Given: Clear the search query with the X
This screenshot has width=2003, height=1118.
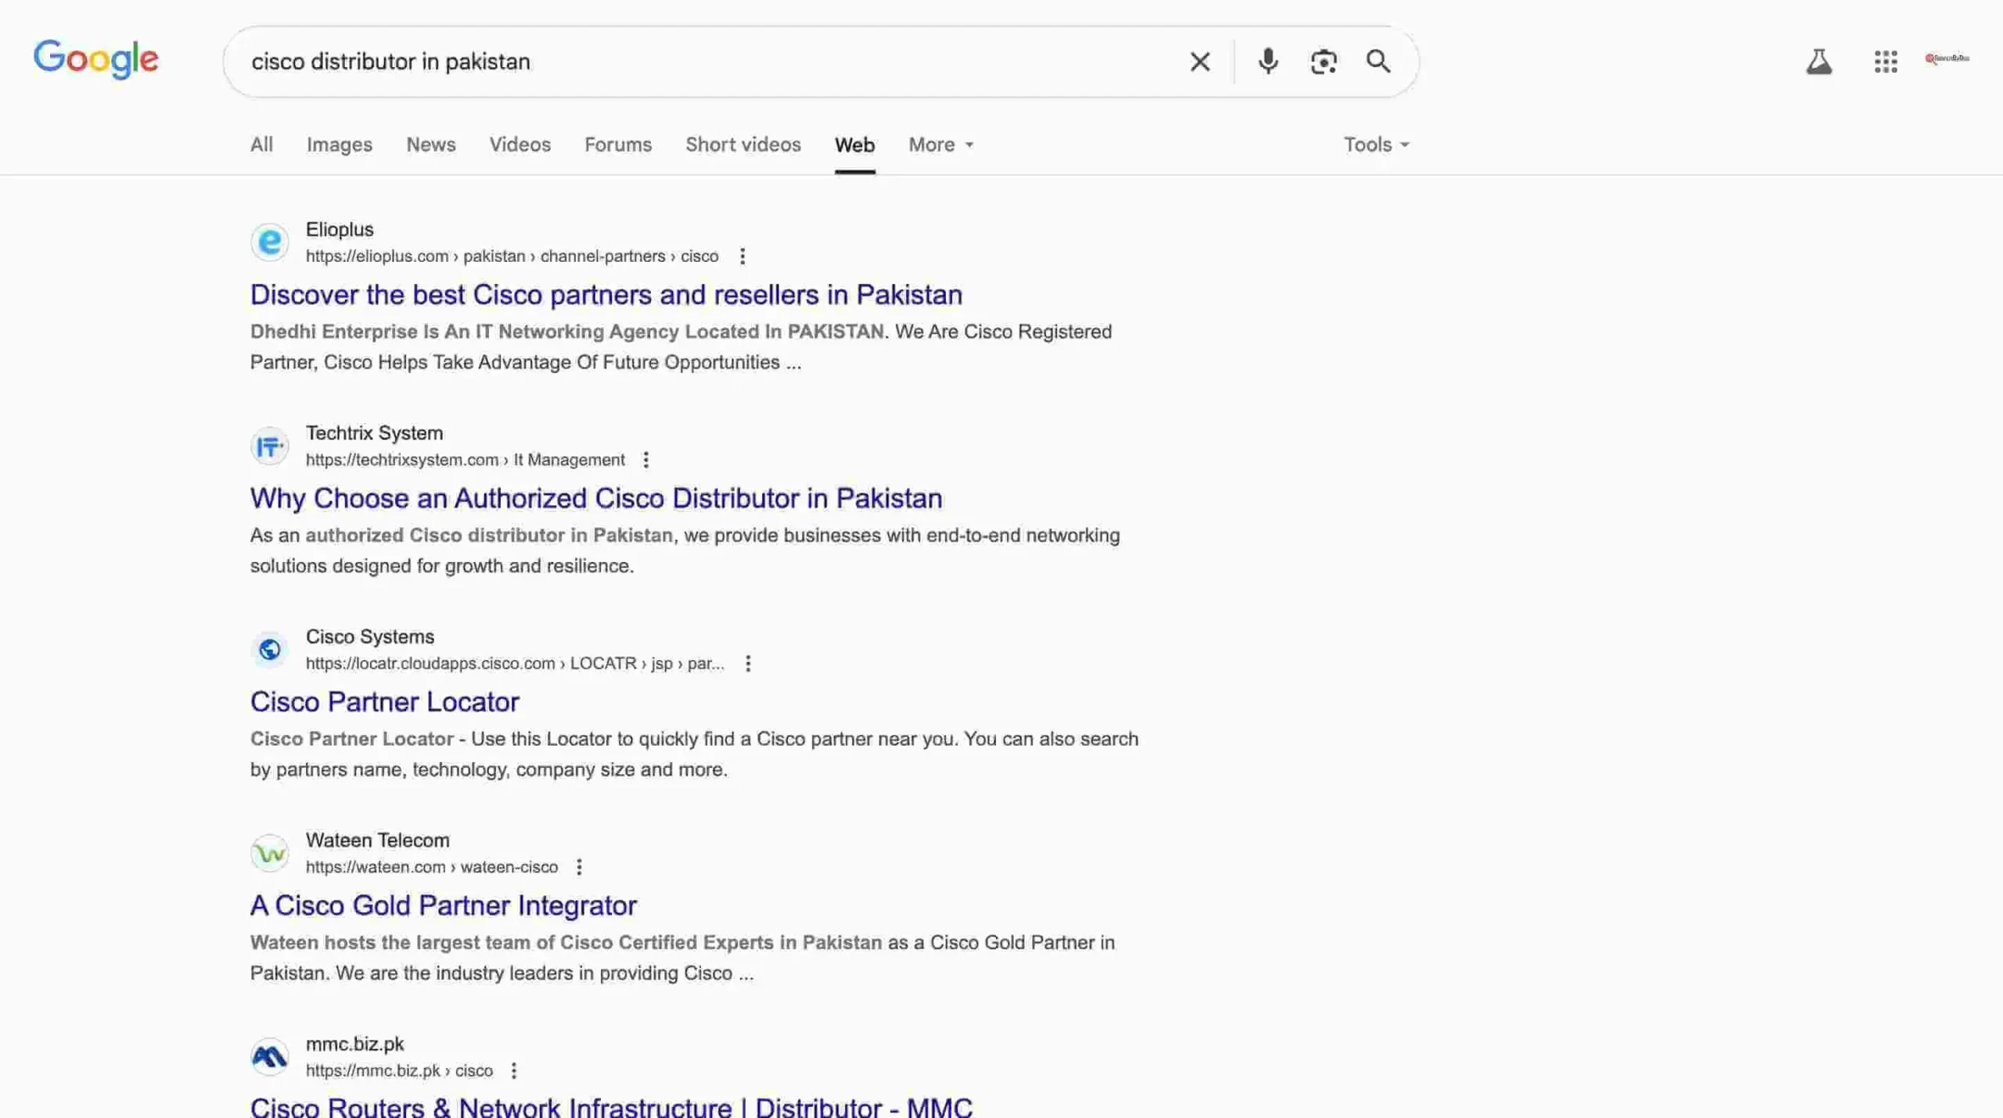Looking at the screenshot, I should pos(1199,61).
